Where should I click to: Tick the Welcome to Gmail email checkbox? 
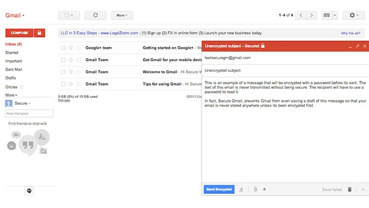coord(63,72)
